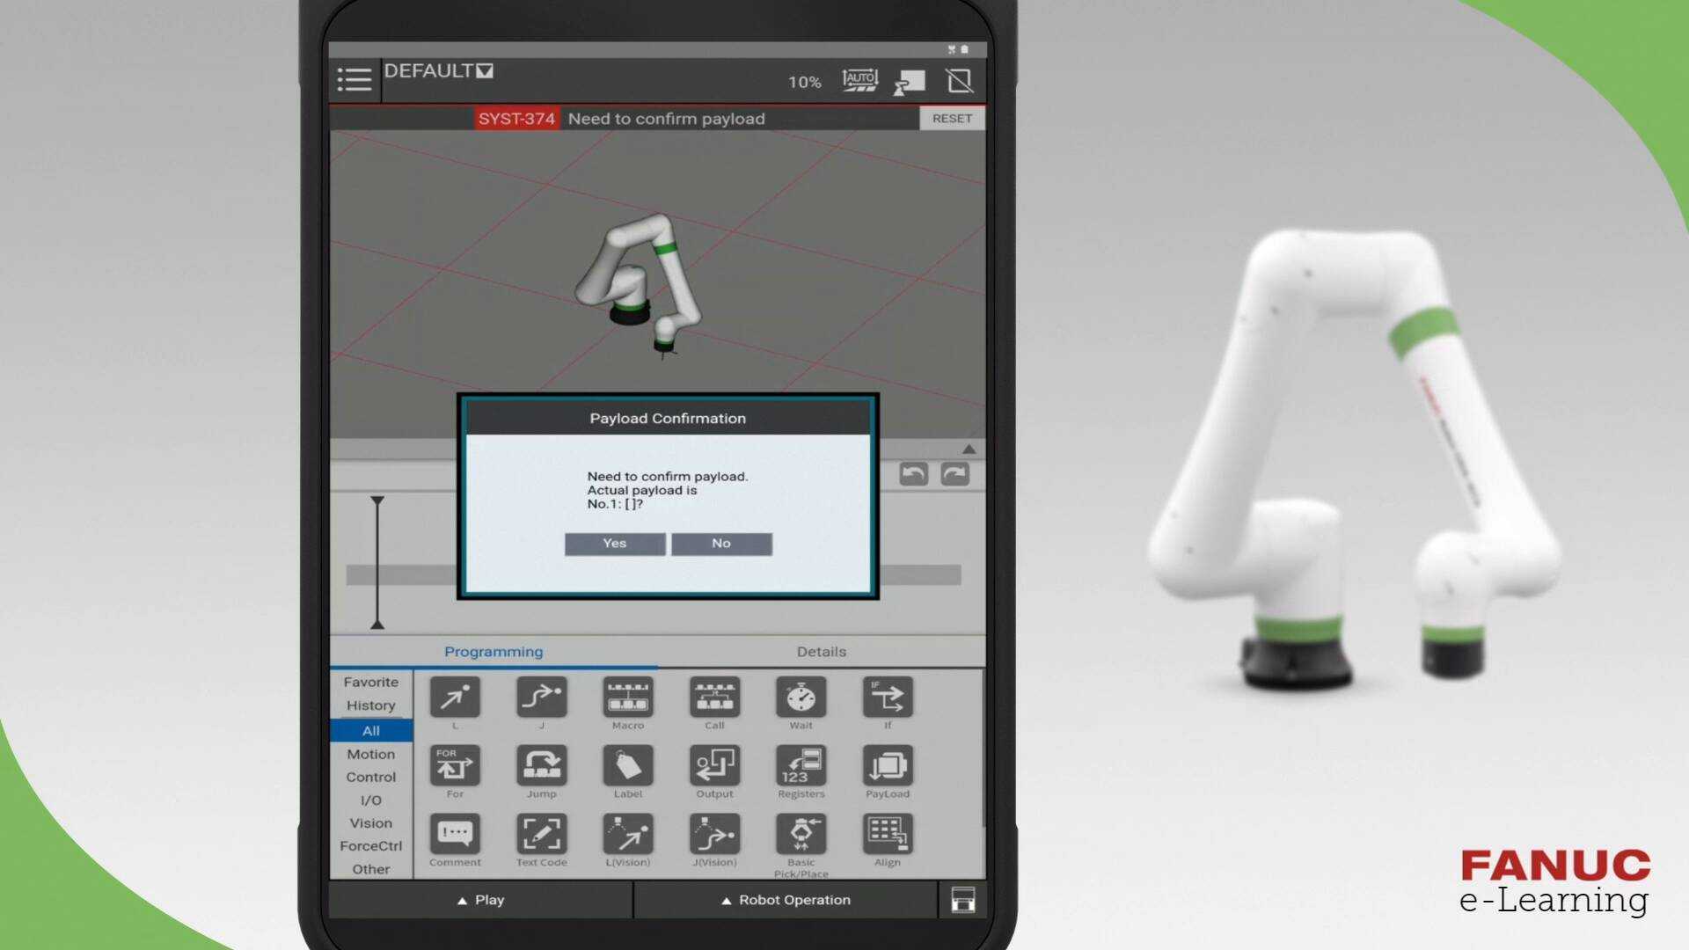Select the Control category
This screenshot has width=1689, height=950.
371,777
